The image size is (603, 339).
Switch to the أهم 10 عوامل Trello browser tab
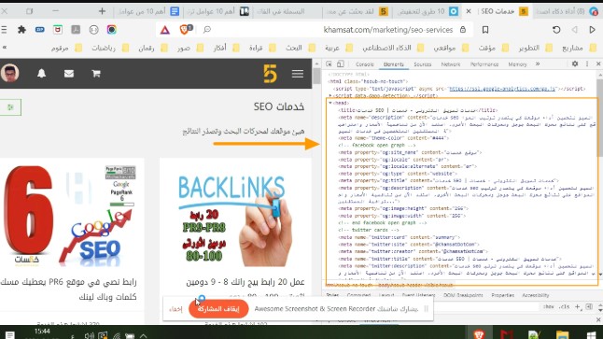217,11
